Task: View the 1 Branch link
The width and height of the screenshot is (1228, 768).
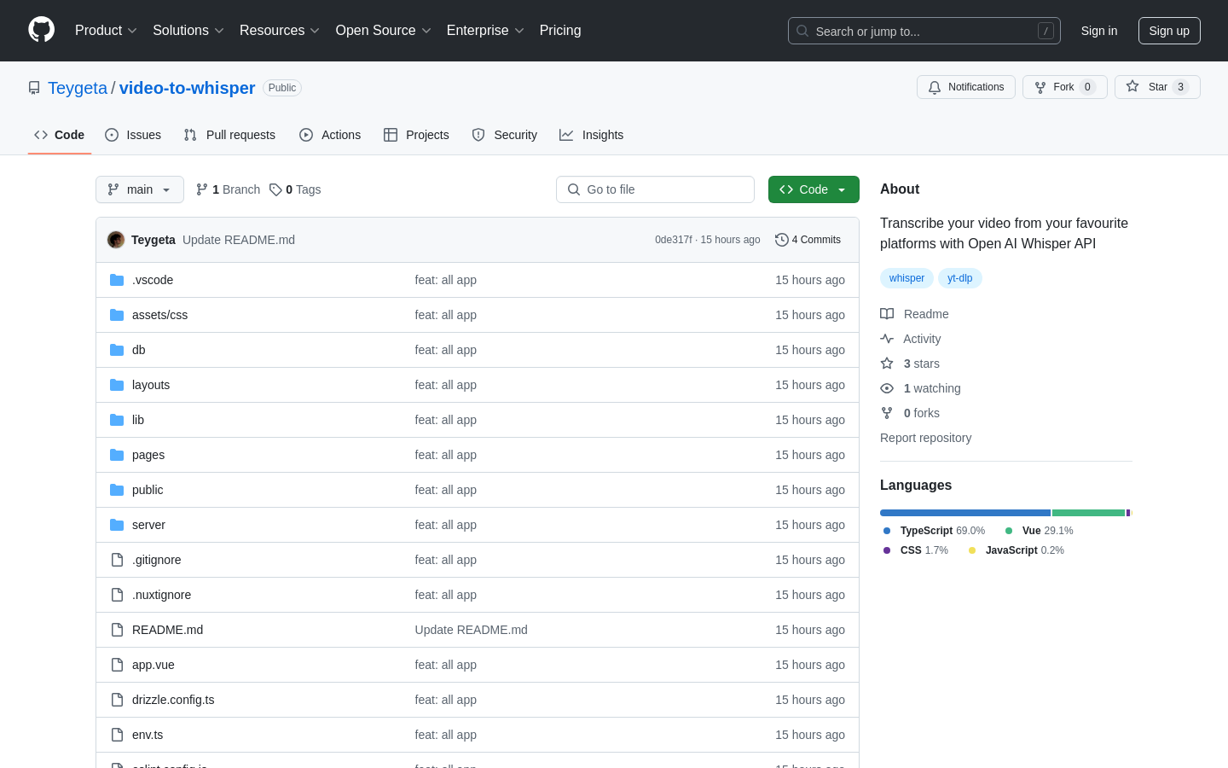Action: [228, 189]
